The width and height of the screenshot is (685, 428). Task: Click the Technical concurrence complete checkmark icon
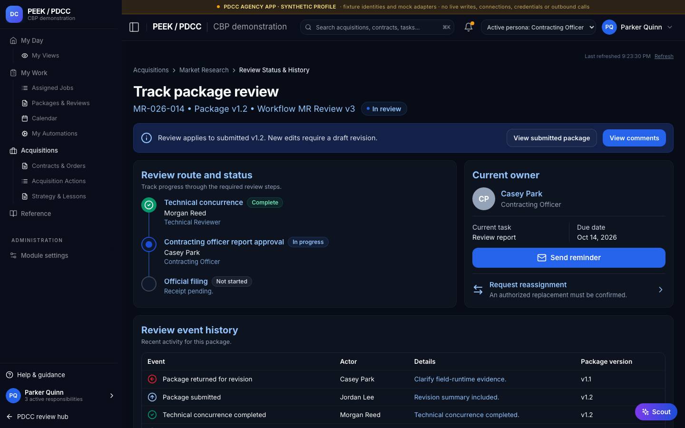coord(149,205)
